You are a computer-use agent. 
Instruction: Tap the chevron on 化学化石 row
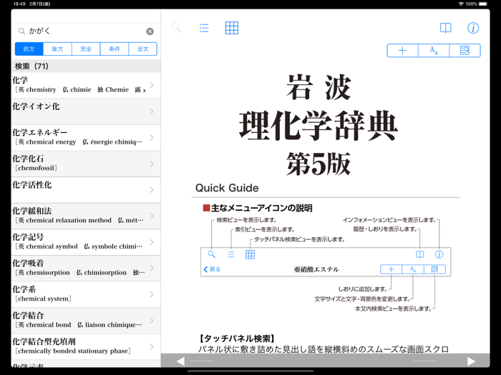pyautogui.click(x=152, y=164)
